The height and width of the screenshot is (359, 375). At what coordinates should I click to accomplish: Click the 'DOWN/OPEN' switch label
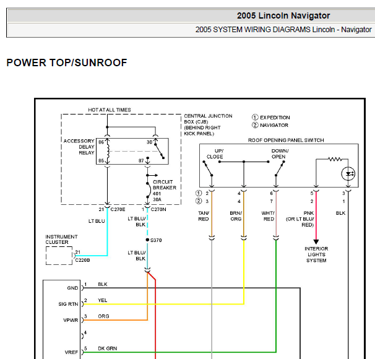point(280,154)
